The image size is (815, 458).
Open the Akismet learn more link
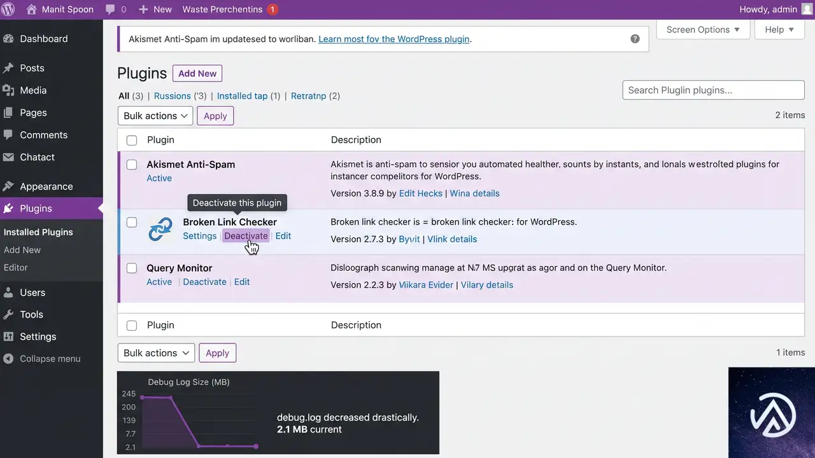pyautogui.click(x=394, y=39)
